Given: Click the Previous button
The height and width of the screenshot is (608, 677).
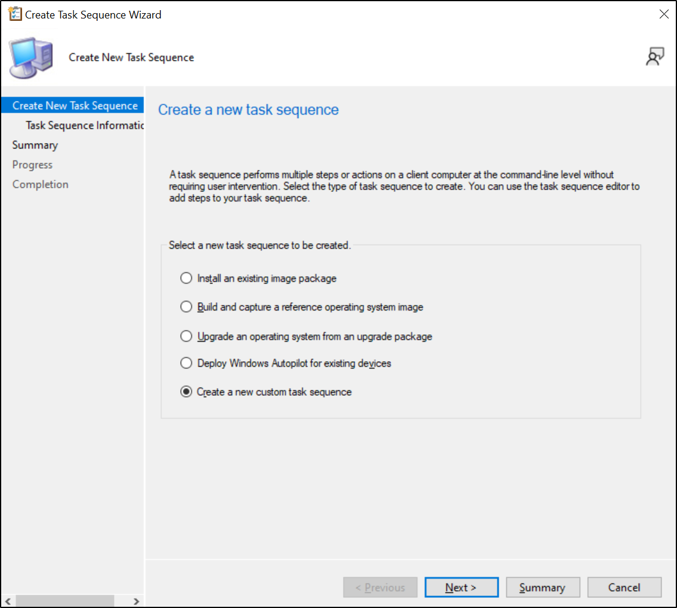Looking at the screenshot, I should pyautogui.click(x=380, y=587).
